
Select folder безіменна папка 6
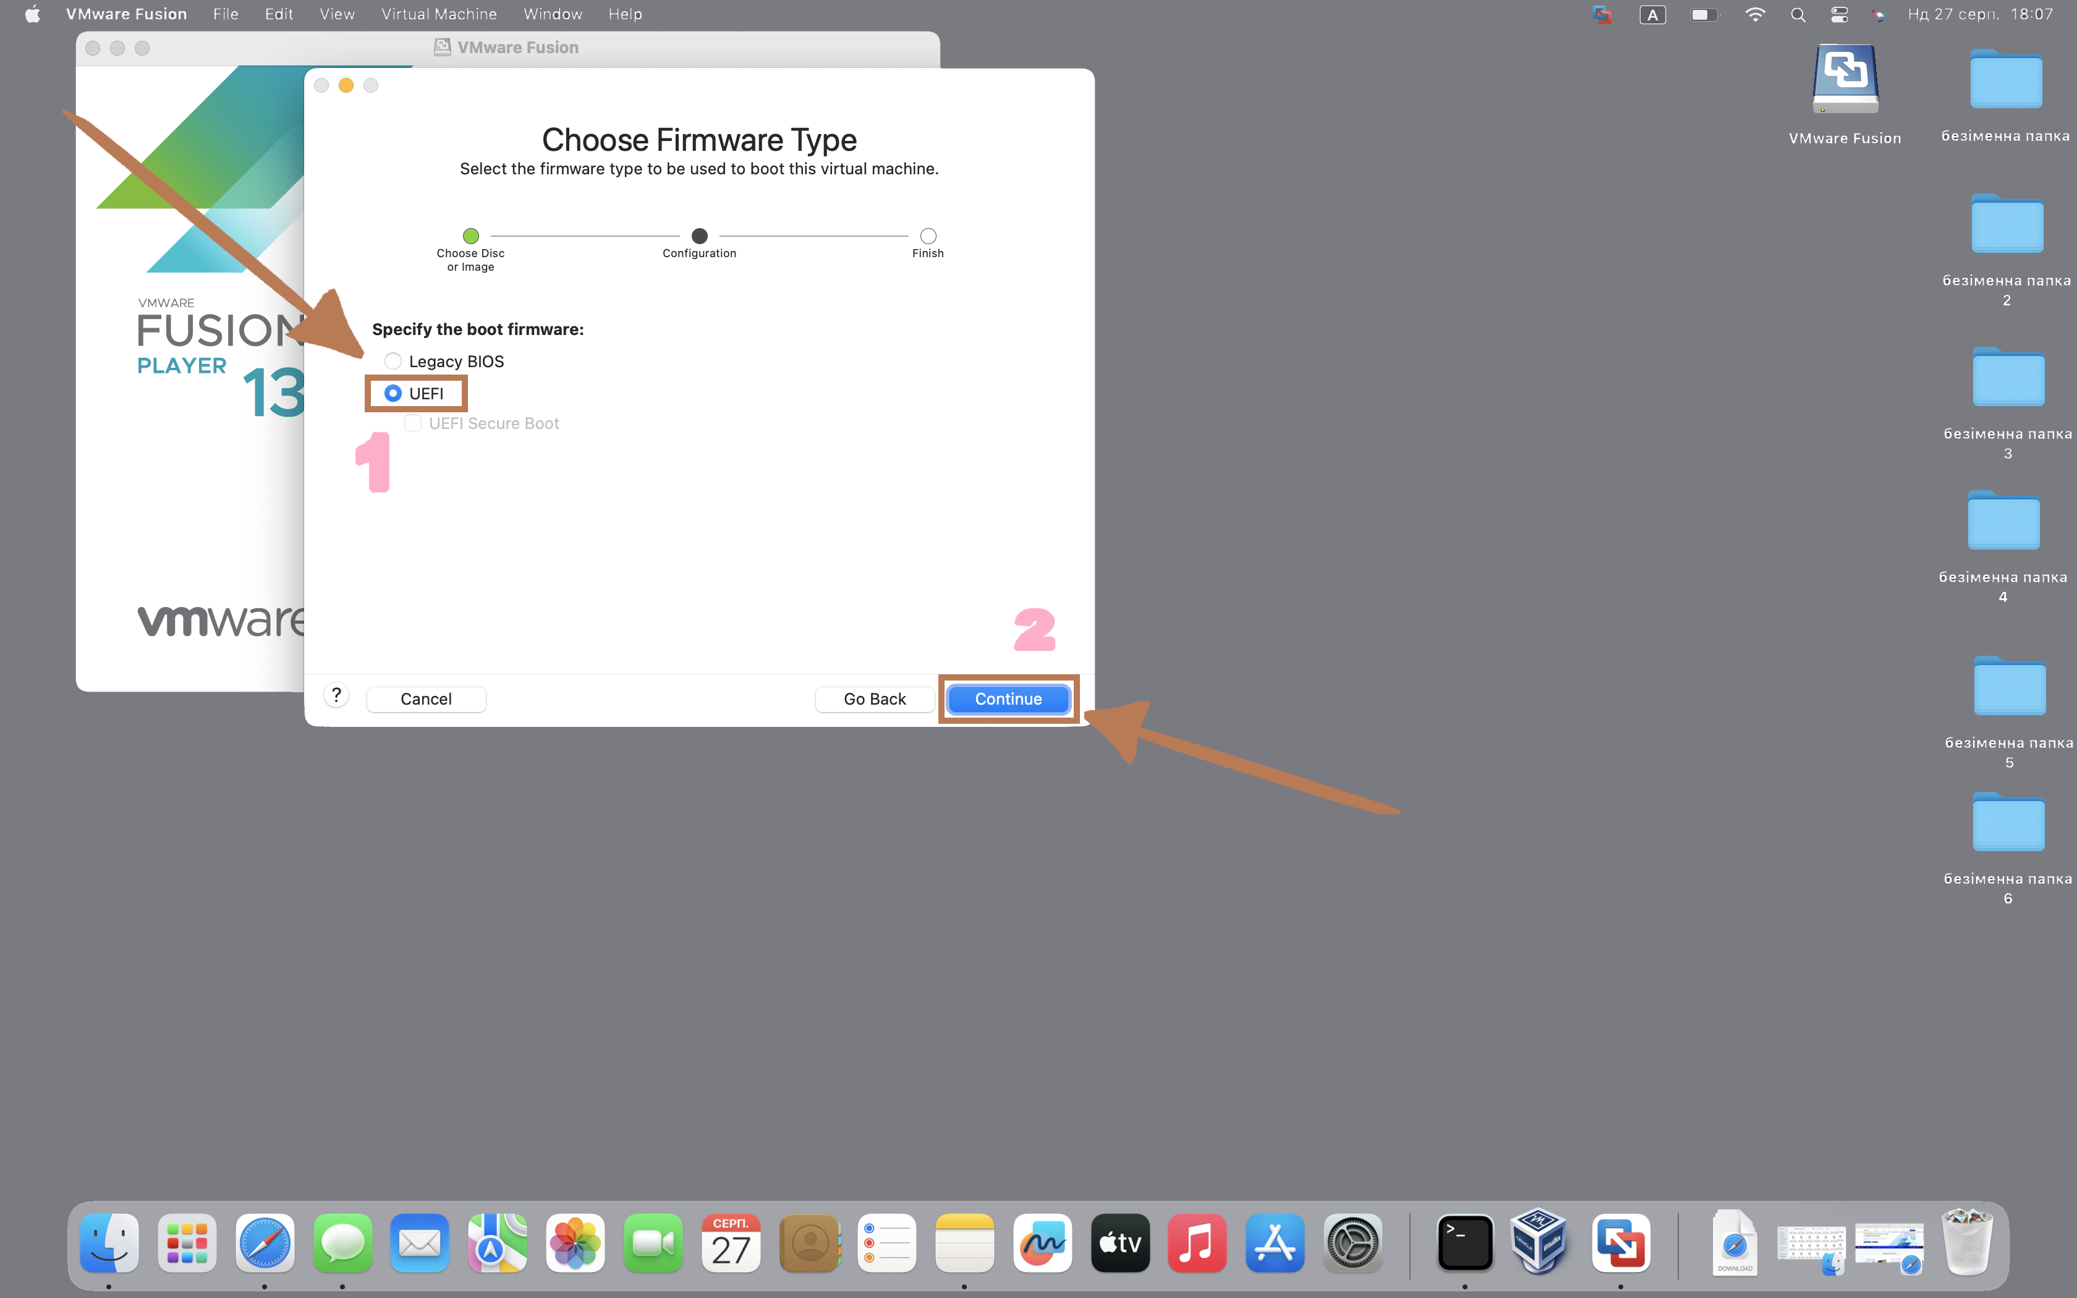[x=2008, y=823]
